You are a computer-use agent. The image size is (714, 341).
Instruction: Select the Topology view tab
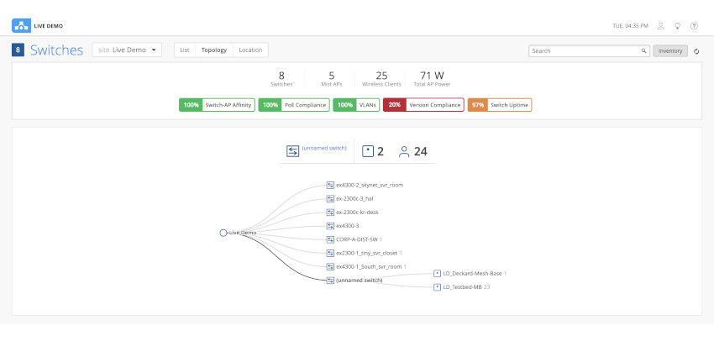(214, 50)
